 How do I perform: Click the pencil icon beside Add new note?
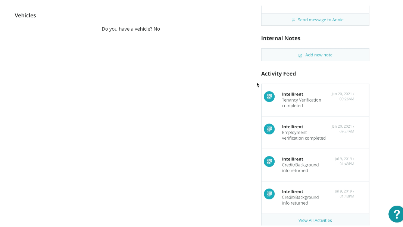(300, 55)
